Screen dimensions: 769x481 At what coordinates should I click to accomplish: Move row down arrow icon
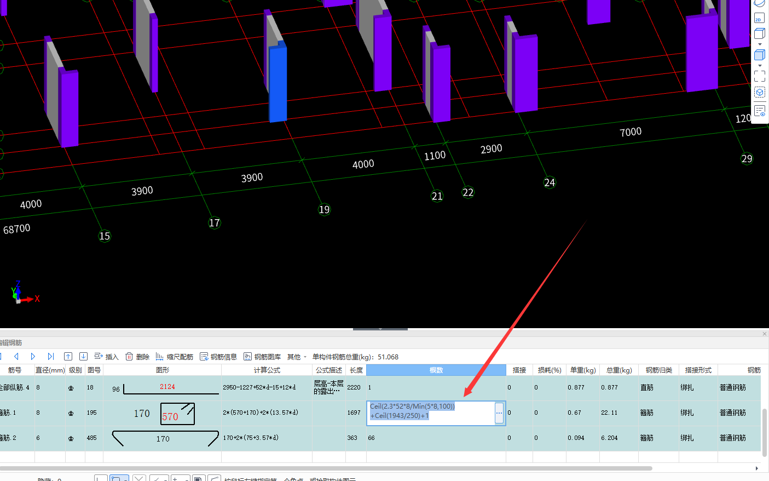[83, 357]
